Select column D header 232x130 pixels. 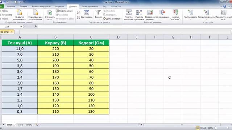pos(118,37)
